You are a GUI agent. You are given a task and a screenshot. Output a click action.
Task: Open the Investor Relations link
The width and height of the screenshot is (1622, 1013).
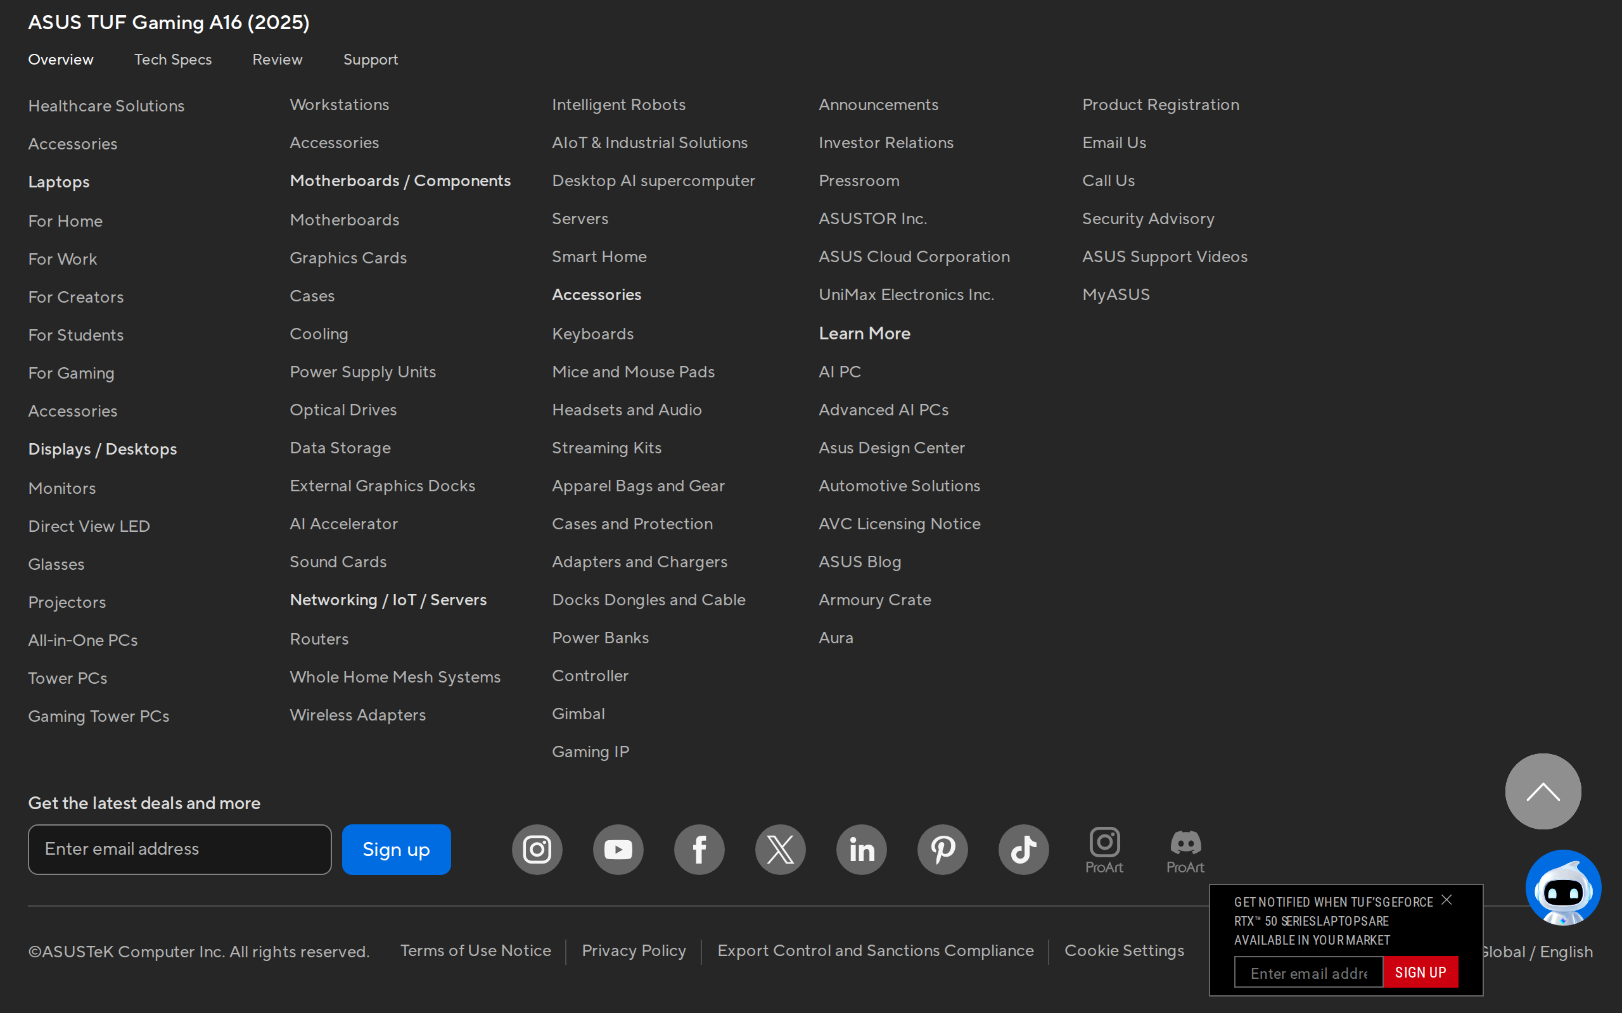[x=885, y=142]
